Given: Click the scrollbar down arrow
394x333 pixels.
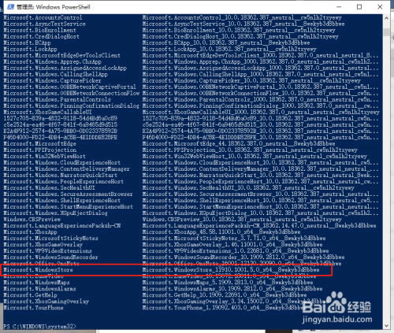Looking at the screenshot, I should tap(386, 326).
